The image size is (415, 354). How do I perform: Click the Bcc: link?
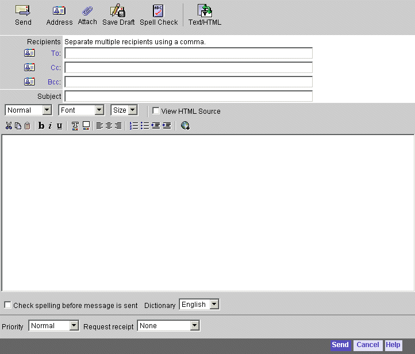point(54,82)
